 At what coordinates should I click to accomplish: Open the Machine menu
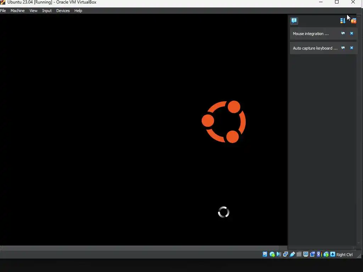(x=18, y=11)
